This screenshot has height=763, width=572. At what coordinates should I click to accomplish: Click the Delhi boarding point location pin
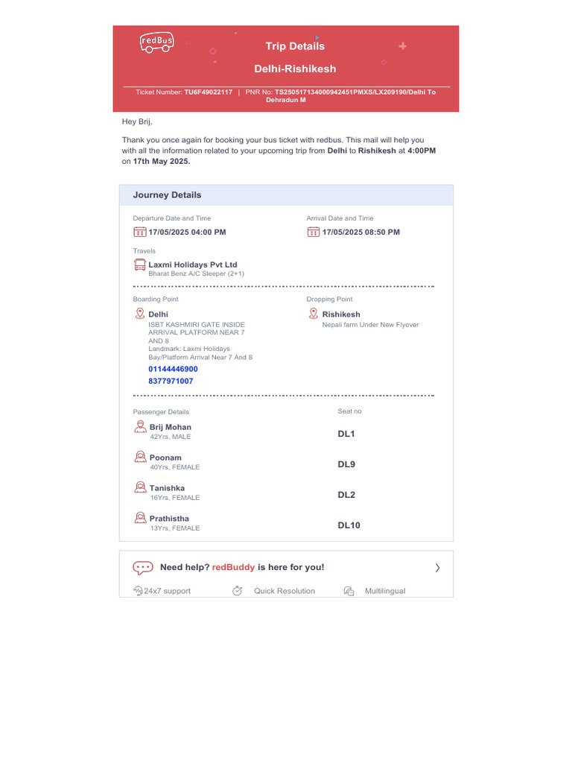pyautogui.click(x=139, y=314)
